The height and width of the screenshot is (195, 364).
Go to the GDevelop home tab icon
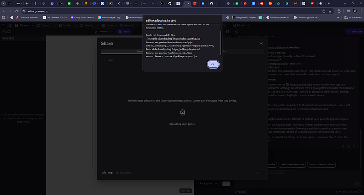click(x=10, y=25)
